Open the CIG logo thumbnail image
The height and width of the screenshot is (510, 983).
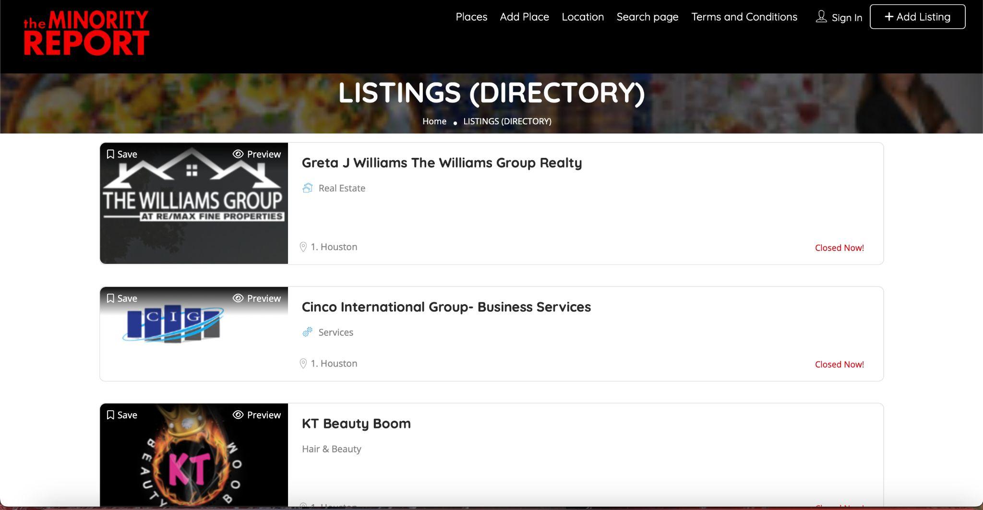tap(194, 334)
